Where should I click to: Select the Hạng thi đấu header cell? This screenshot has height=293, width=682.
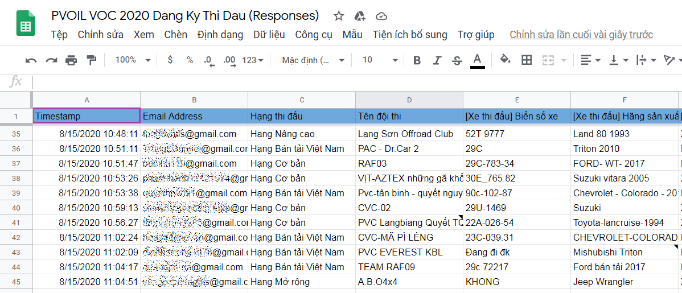302,115
